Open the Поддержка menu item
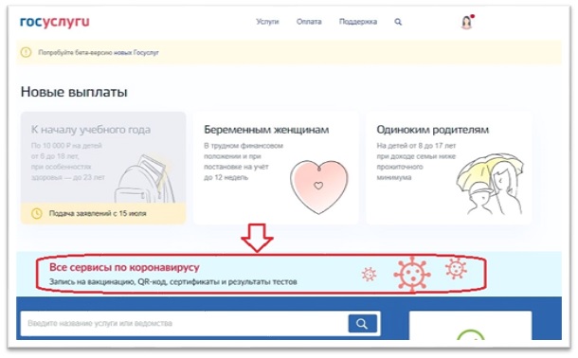 click(358, 22)
